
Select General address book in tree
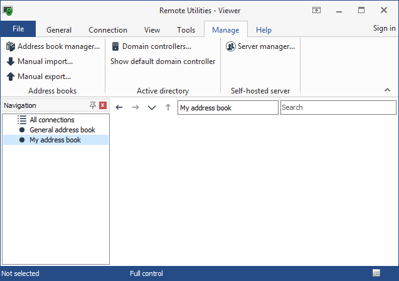62,130
